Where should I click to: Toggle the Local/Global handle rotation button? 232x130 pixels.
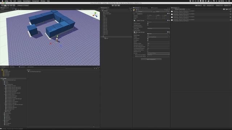(26, 5)
